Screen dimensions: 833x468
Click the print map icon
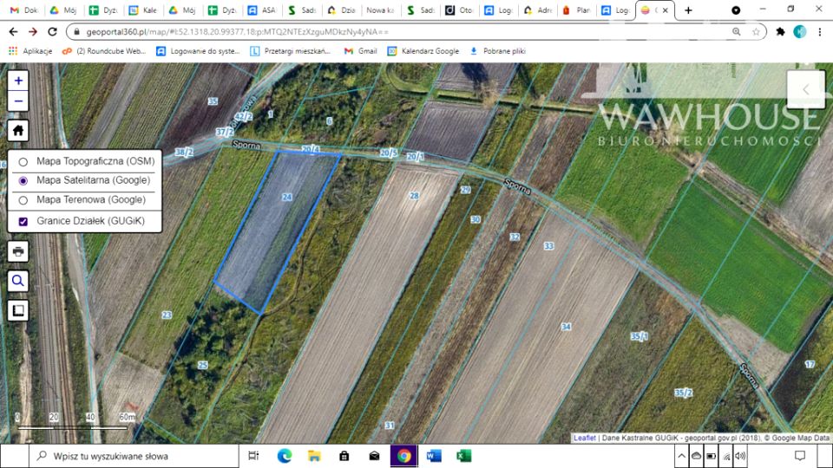pos(18,251)
